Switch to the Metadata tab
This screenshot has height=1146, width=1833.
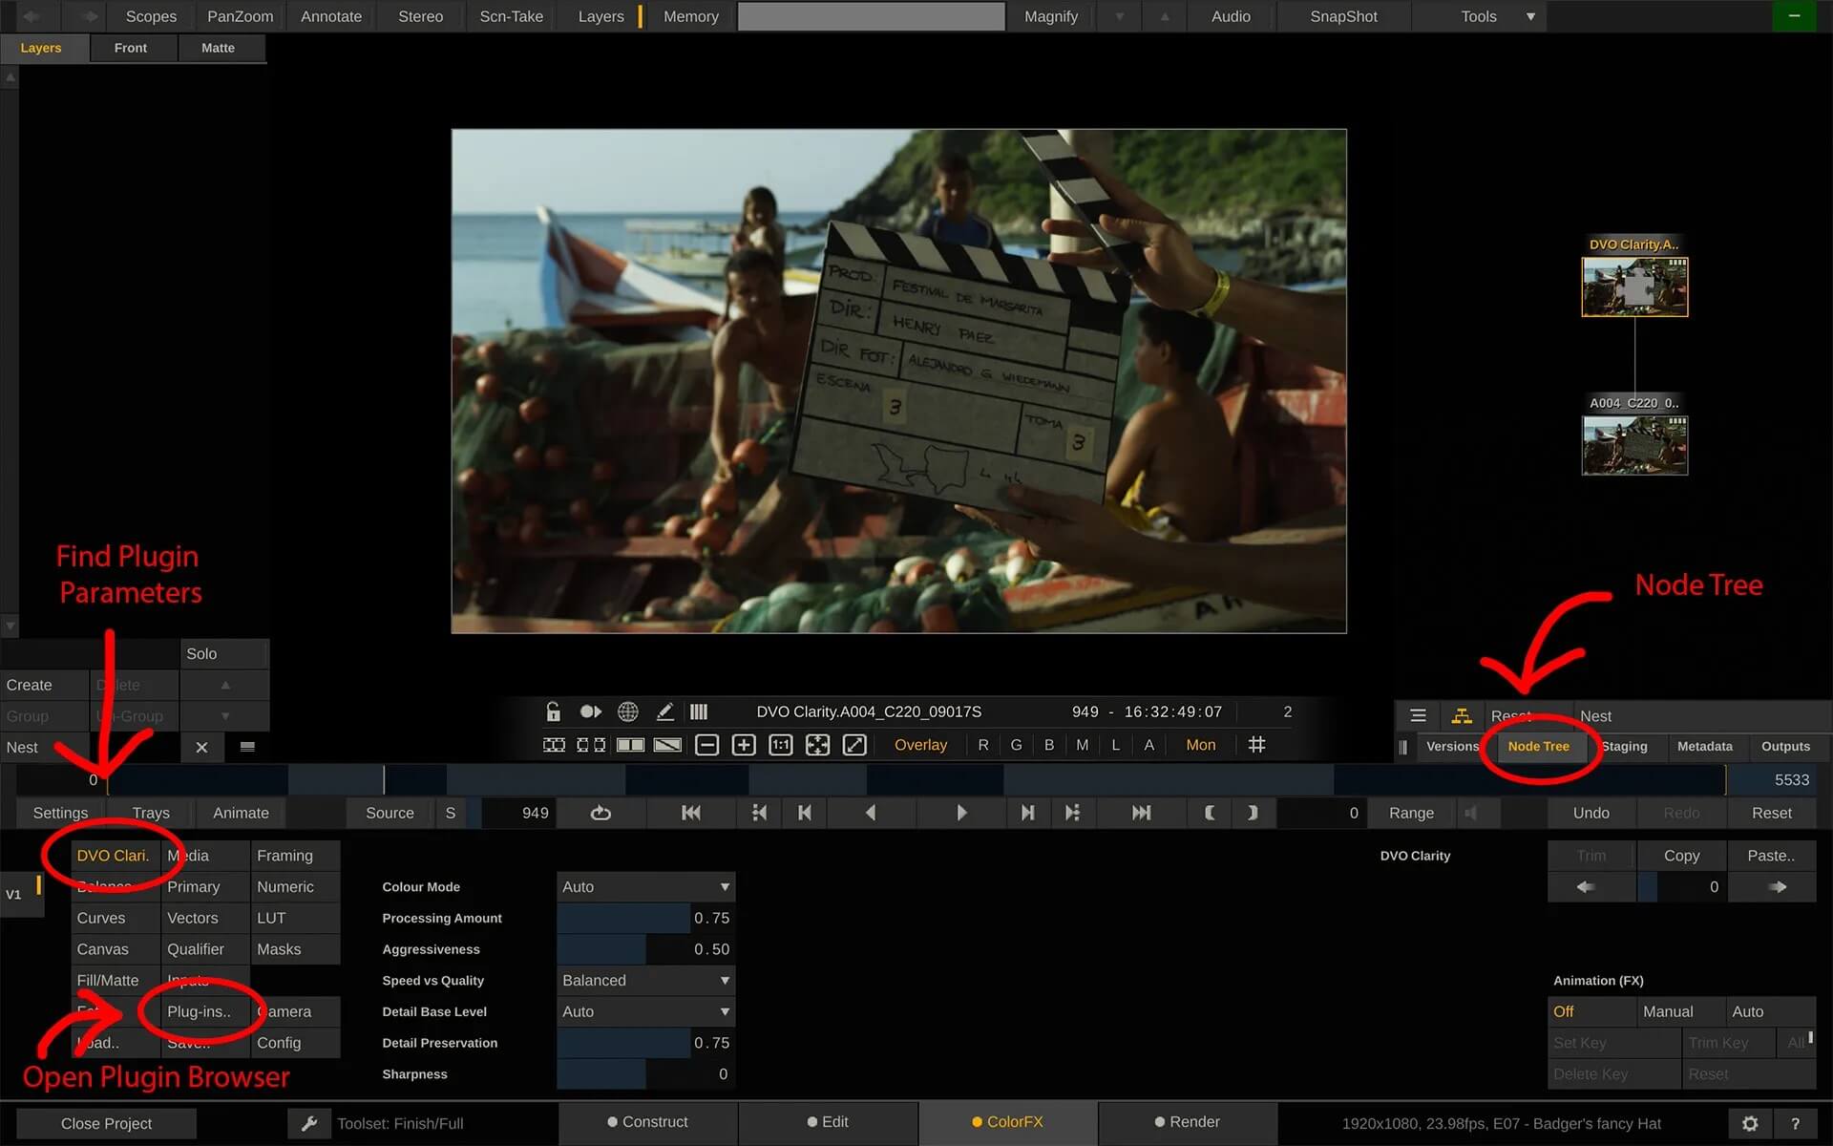(x=1705, y=747)
